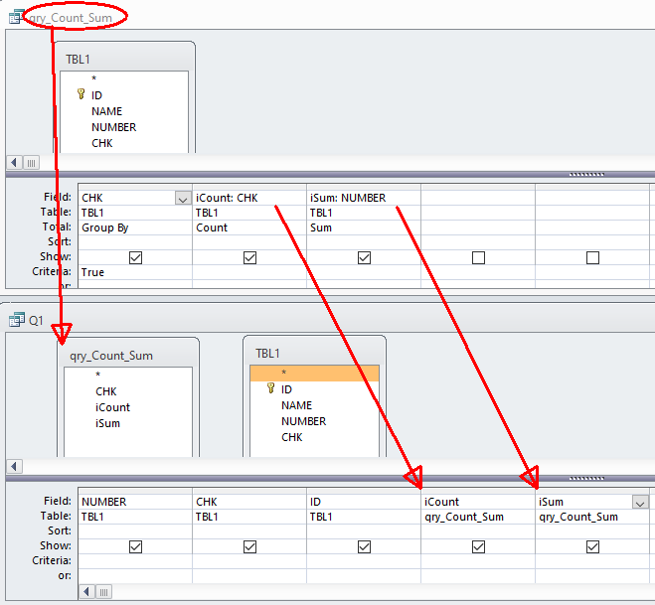The width and height of the screenshot is (655, 605).
Task: Toggle Show checkbox for CHK column in Q1
Action: 249,546
